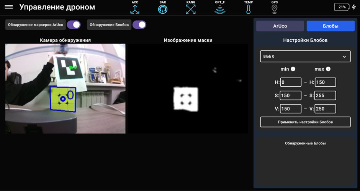Click the detection camera image preview
This screenshot has height=191, width=360.
pyautogui.click(x=65, y=88)
